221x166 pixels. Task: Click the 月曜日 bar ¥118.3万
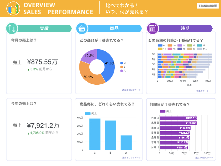[174, 147]
